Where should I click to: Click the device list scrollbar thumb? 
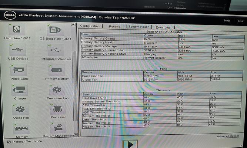click(74, 86)
